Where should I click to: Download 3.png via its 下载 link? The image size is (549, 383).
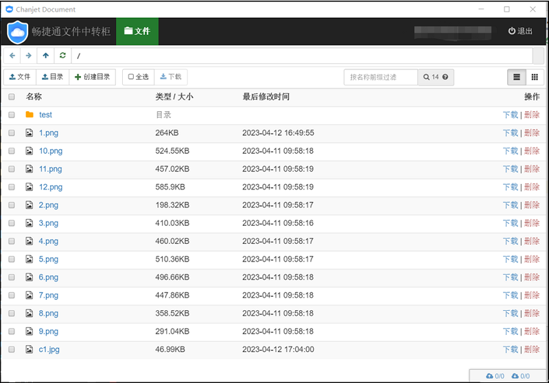(510, 223)
